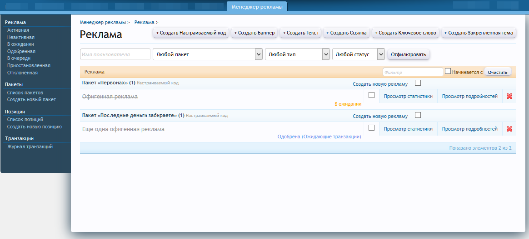The height and width of the screenshot is (239, 529).
Task: Open the struck-through «Офигенная реклама» title
Action: pyautogui.click(x=110, y=97)
